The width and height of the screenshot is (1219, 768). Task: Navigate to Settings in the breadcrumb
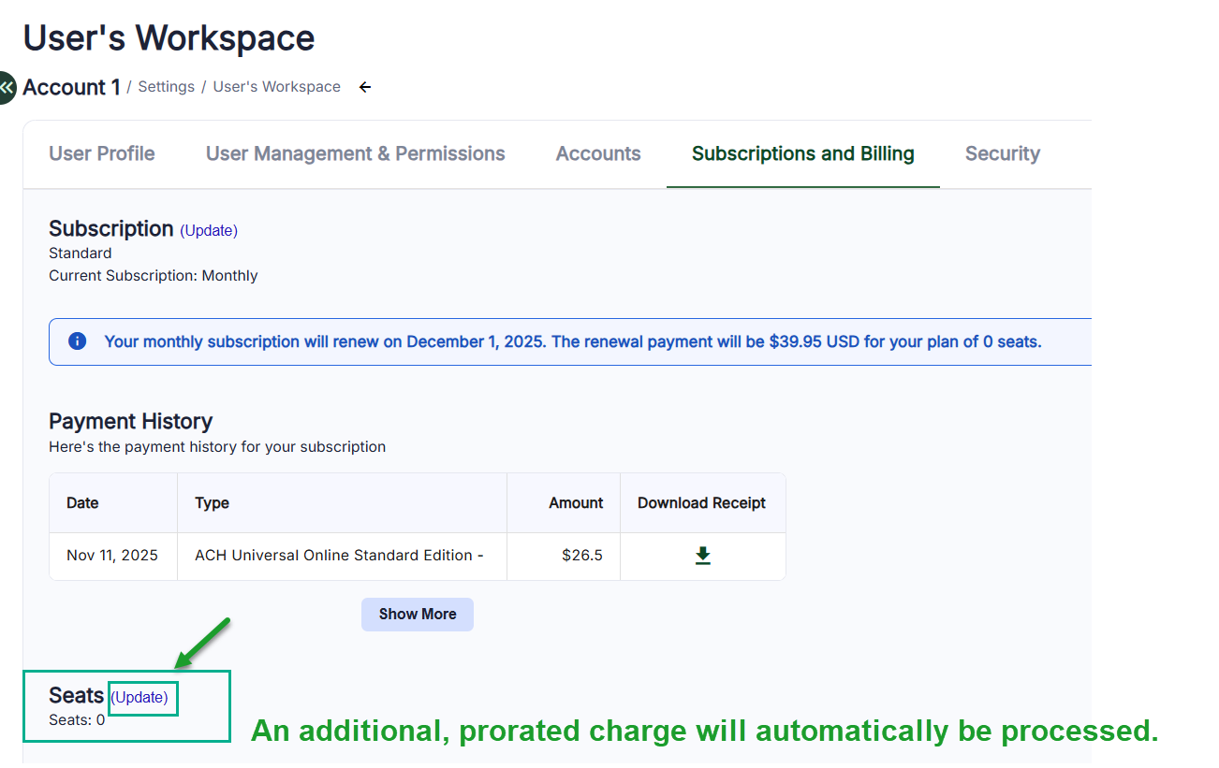pyautogui.click(x=166, y=87)
